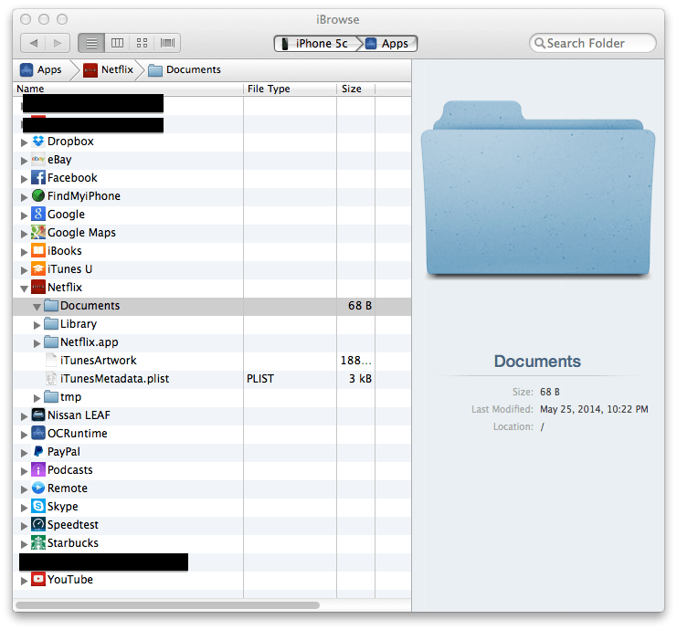Click the Search Folder field
The width and height of the screenshot is (677, 630).
(x=598, y=43)
